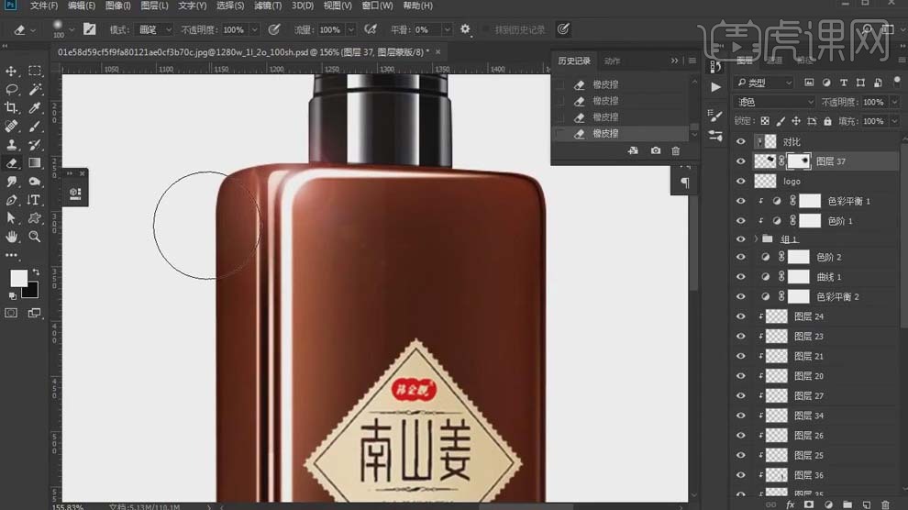Image resolution: width=908 pixels, height=510 pixels.
Task: Open layer blend mode 滤色 dropdown
Action: click(x=774, y=102)
